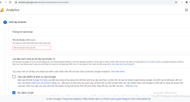190x102 pixels.
Task: Click the Tìm hiểu thêm link
Action: pyautogui.click(x=118, y=72)
